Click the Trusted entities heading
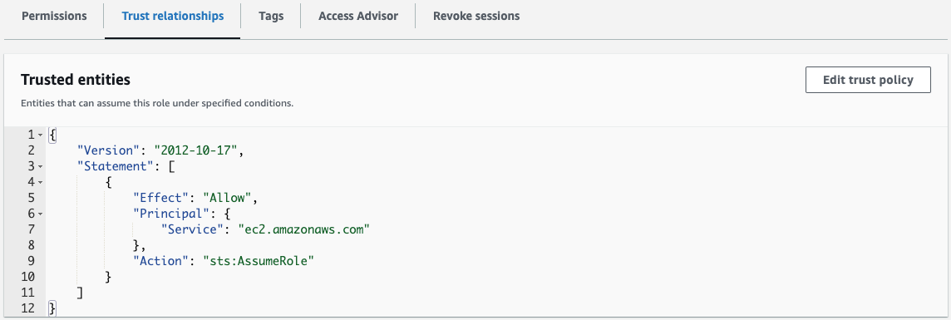This screenshot has width=951, height=320. (76, 80)
